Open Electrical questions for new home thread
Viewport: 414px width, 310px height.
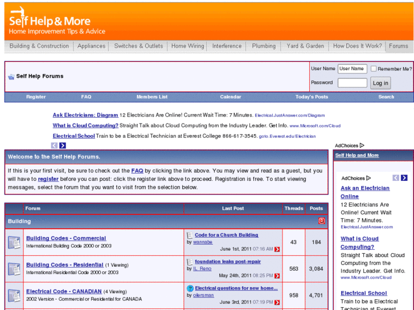pyautogui.click(x=236, y=288)
